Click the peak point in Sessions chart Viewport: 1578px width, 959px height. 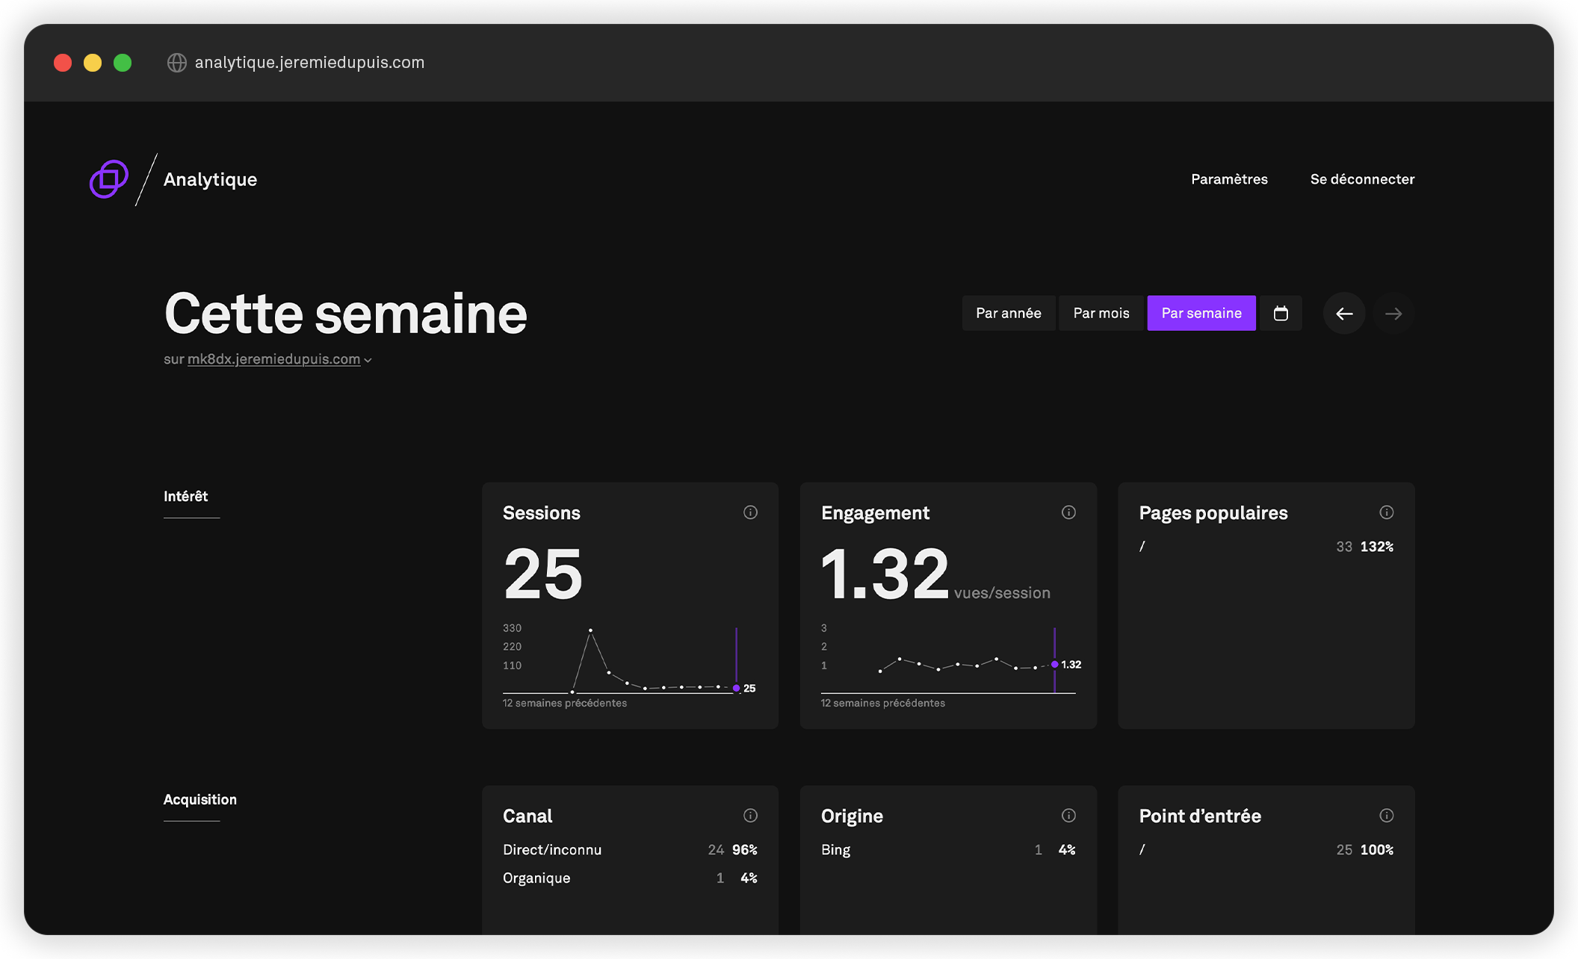tap(590, 630)
